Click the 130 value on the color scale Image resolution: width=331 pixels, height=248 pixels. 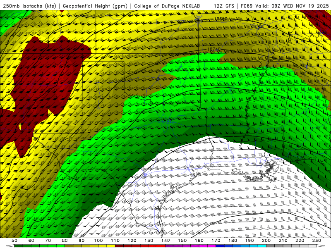(149, 241)
